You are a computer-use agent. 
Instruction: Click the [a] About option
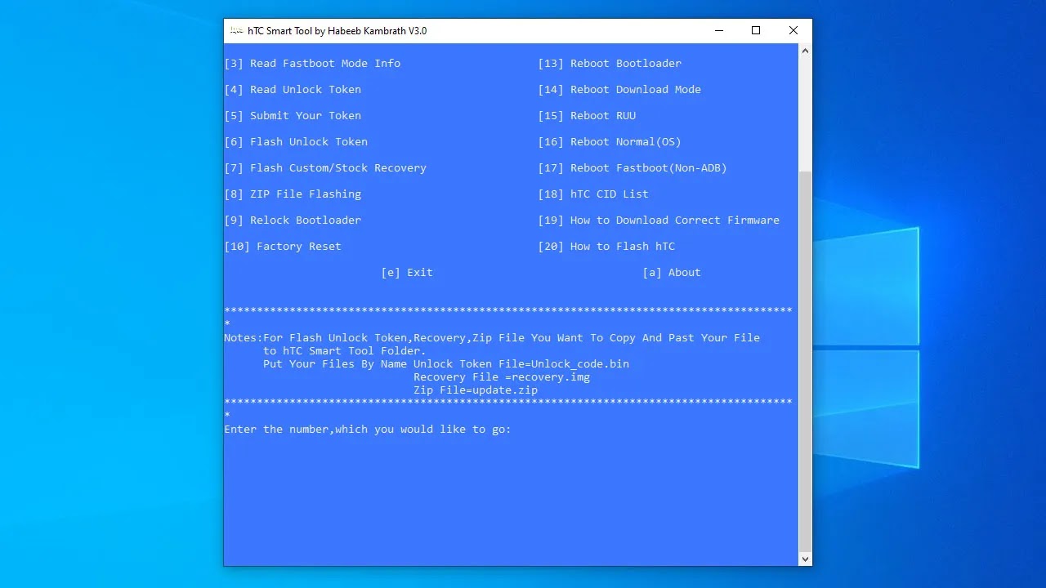[x=672, y=273]
